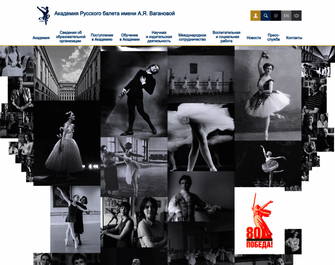Image resolution: width=335 pixels, height=265 pixels.
Task: Open man in embroidered costume portrait
Action: [x=201, y=196]
